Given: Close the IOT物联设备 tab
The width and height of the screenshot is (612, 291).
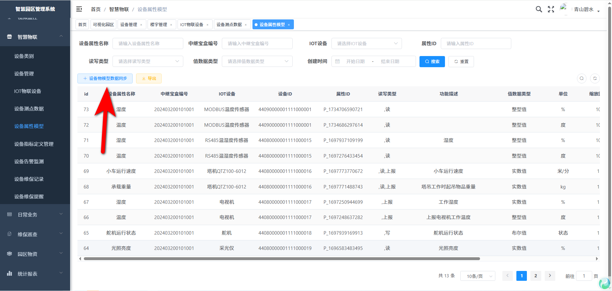Looking at the screenshot, I should pos(208,25).
